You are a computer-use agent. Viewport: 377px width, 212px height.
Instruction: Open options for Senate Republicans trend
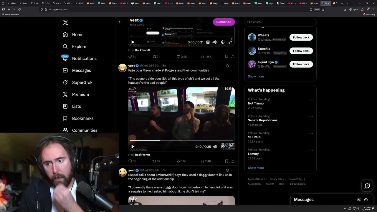311,117
